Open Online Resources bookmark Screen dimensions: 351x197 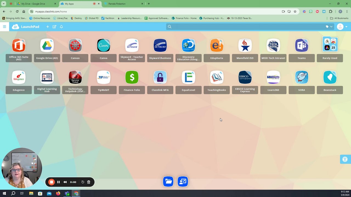click(40, 18)
